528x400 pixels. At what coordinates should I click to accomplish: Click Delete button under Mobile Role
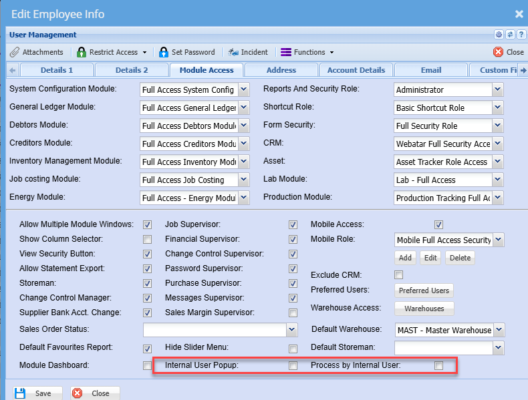(460, 258)
